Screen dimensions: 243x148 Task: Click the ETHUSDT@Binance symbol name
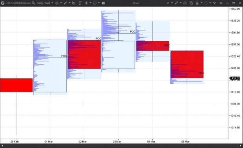18,3
